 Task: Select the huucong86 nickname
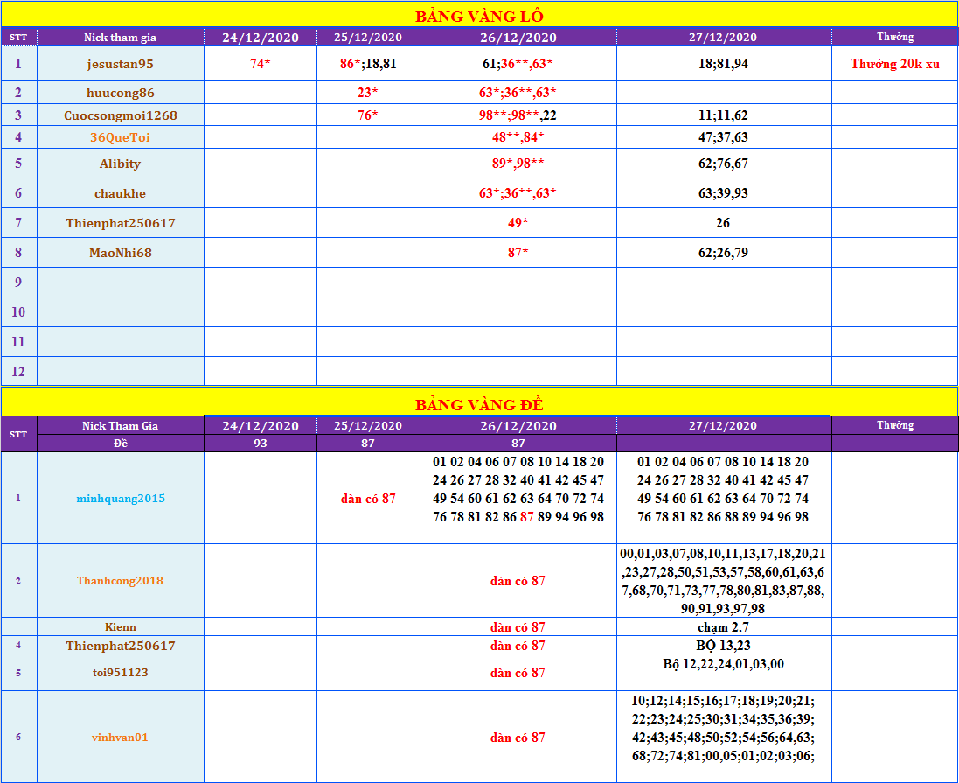(x=121, y=93)
